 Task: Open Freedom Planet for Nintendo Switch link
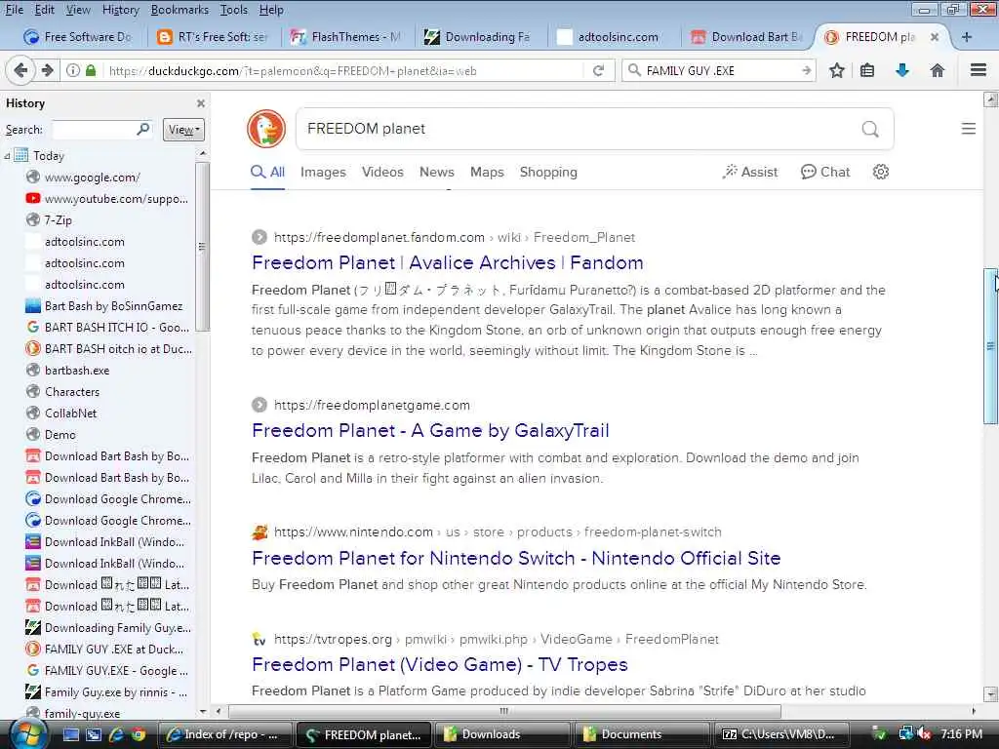[516, 558]
